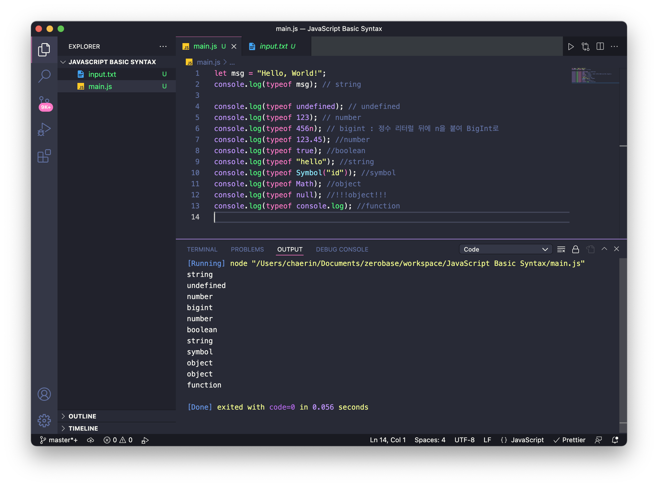Toggle output auto-scroll lock
The height and width of the screenshot is (487, 658).
(575, 249)
